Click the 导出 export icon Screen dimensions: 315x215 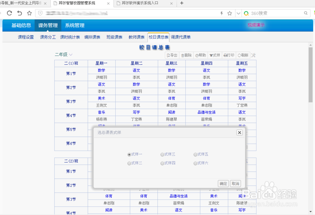[171, 55]
